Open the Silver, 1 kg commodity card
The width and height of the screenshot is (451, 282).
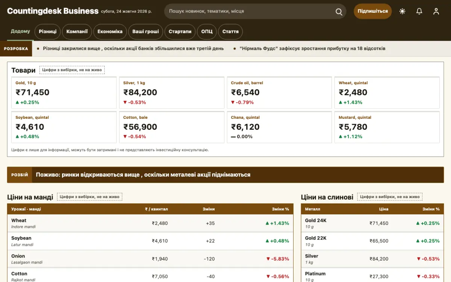(x=172, y=92)
